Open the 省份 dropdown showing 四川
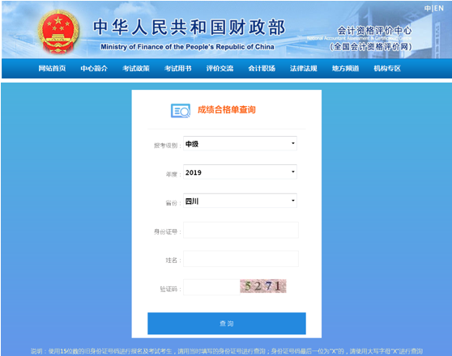 240,201
